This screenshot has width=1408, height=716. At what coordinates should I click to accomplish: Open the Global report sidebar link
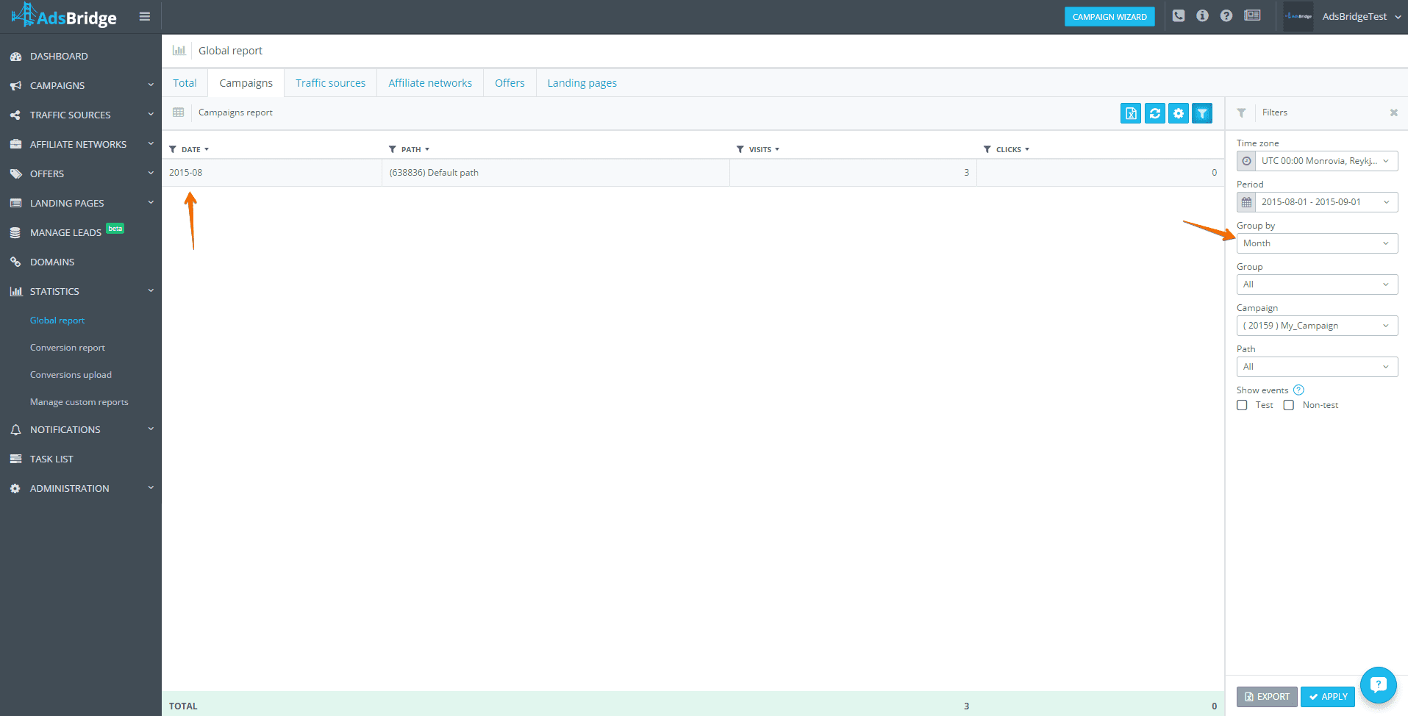tap(57, 321)
